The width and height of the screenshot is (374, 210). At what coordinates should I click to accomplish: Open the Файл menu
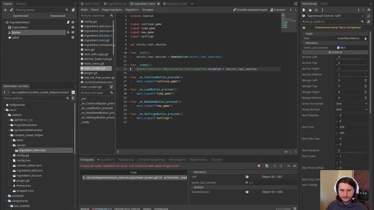pyautogui.click(x=84, y=10)
